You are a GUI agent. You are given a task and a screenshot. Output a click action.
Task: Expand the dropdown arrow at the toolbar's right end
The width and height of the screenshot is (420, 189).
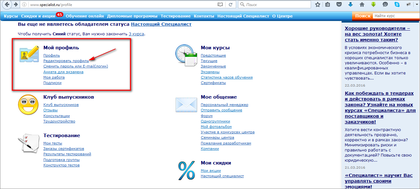pos(417,5)
